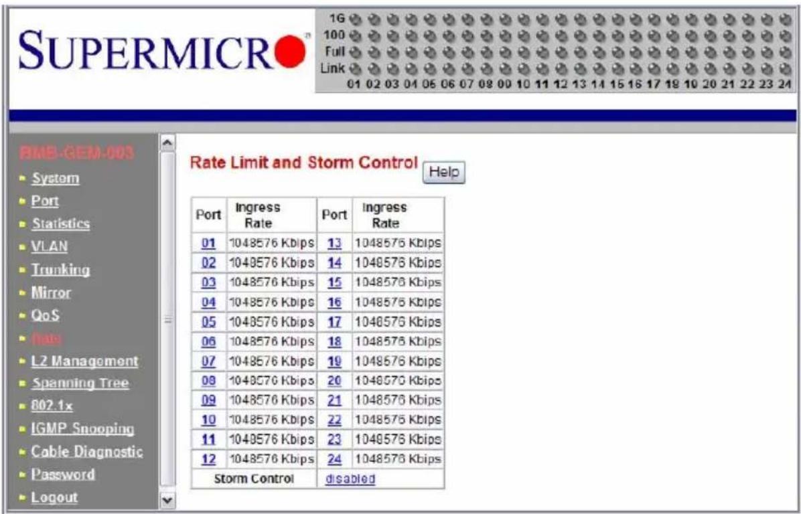This screenshot has height=514, width=801.
Task: Click the 1G LED for port 01
Action: (356, 18)
